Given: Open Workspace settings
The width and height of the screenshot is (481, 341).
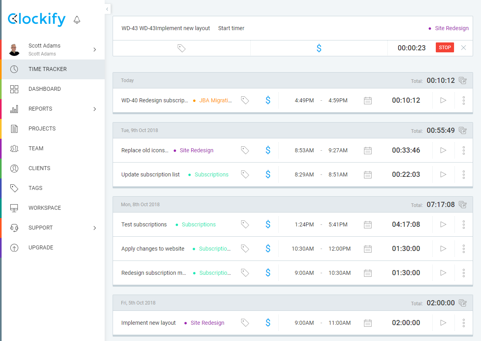Looking at the screenshot, I should click(52, 208).
